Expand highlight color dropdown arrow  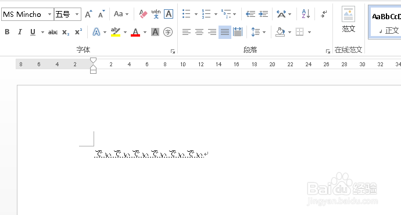tap(125, 32)
